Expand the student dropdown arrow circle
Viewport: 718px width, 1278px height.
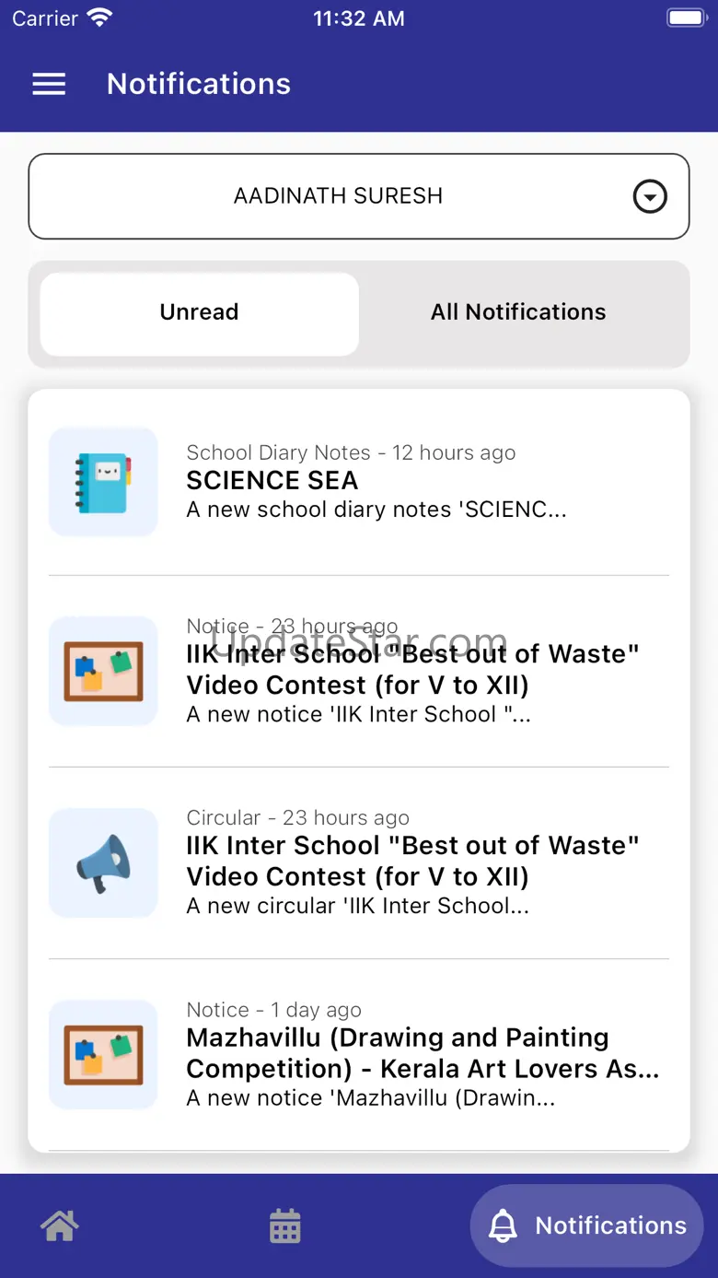point(650,196)
